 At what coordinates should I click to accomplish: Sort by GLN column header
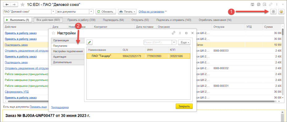(133, 50)
